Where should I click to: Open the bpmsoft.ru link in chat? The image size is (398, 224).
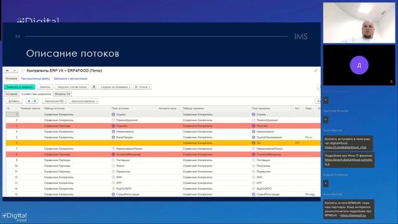pos(353,215)
